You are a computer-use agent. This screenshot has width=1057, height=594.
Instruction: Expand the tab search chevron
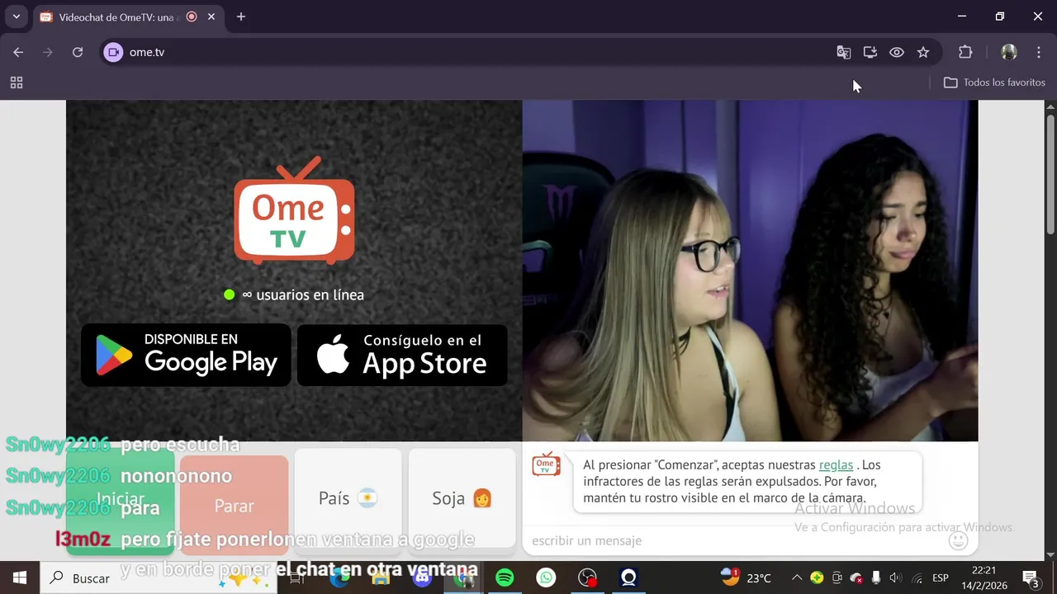click(x=16, y=16)
